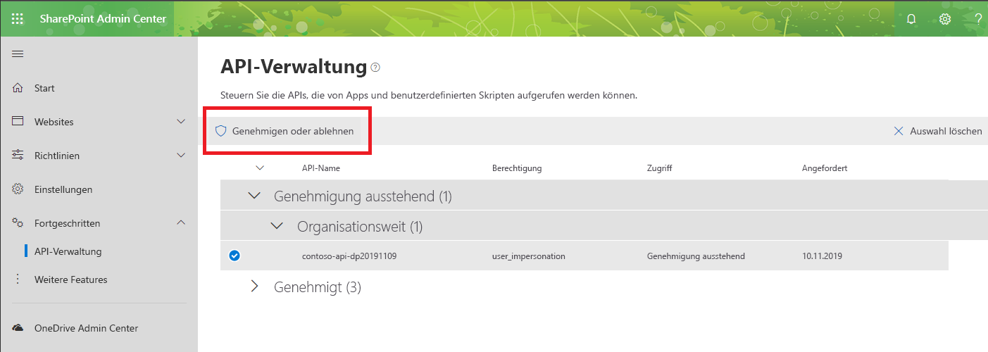Collapse the Fortgeschritten section chevron
988x352 pixels.
[x=181, y=222]
